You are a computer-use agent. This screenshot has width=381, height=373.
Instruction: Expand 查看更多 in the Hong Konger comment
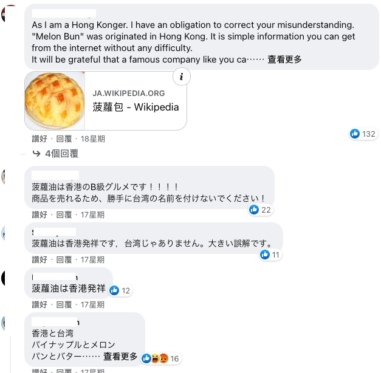tap(284, 60)
